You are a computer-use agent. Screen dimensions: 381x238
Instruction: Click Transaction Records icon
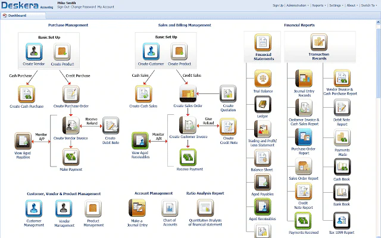[x=319, y=42]
